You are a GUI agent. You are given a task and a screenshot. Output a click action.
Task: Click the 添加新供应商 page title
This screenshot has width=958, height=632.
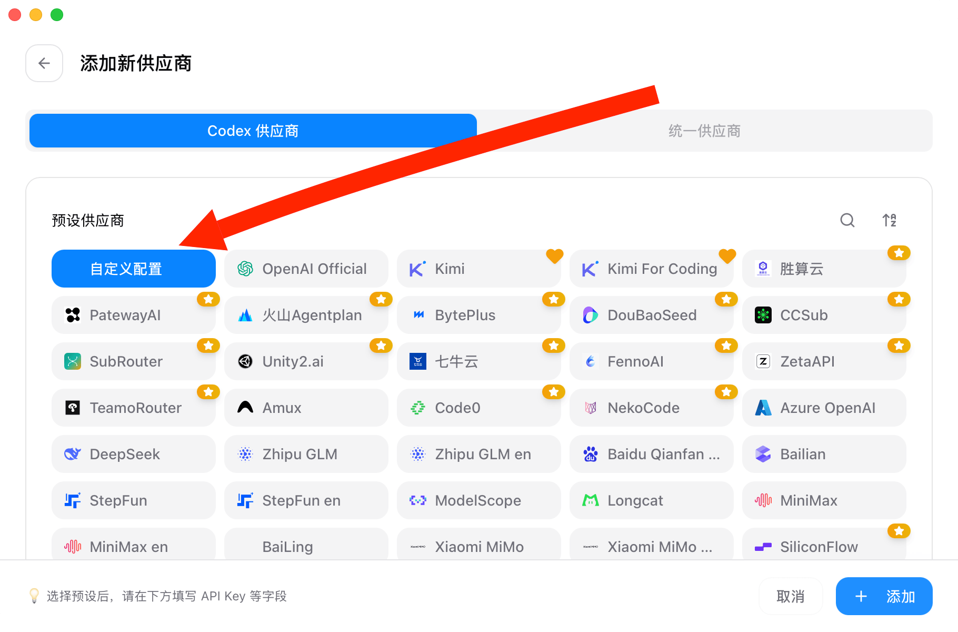[136, 63]
